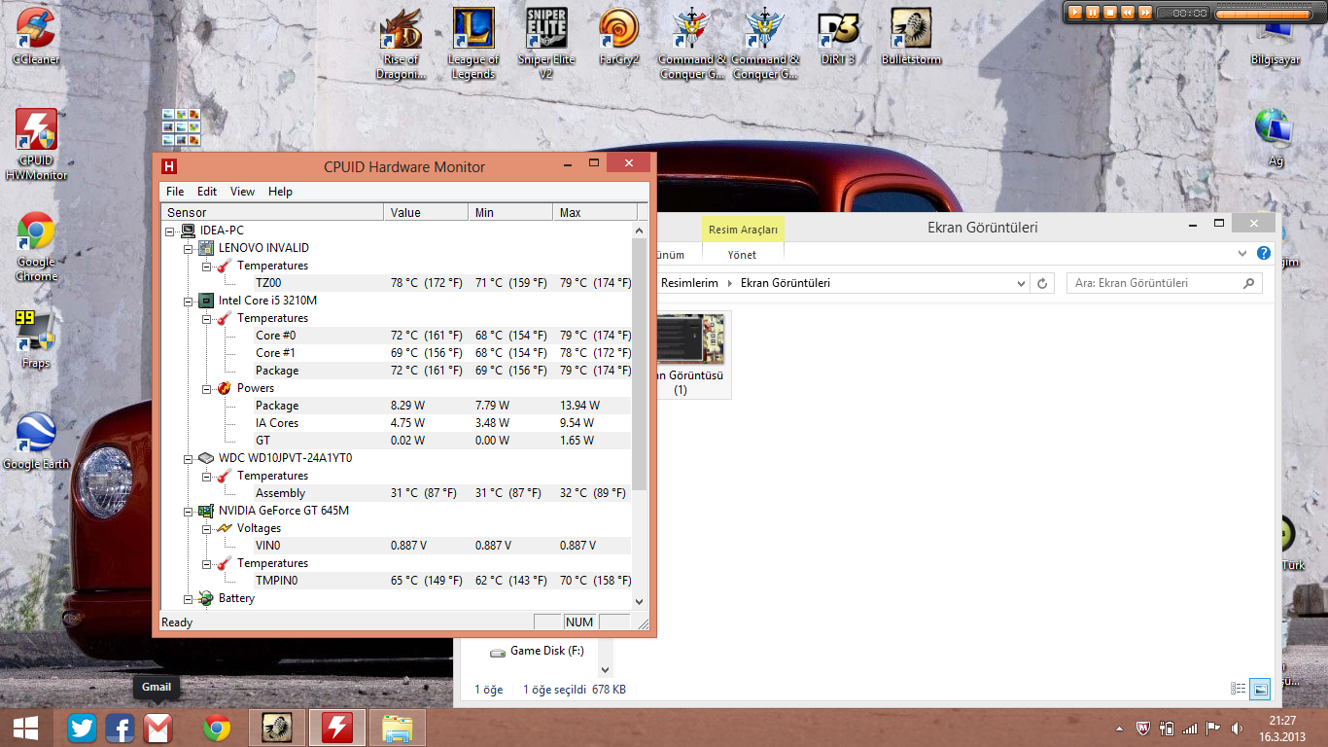Launch FarCry2 from the desktop

pos(619,37)
